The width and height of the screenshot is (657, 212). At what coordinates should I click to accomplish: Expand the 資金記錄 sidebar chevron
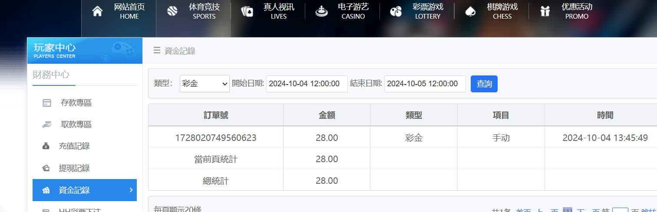click(x=131, y=190)
